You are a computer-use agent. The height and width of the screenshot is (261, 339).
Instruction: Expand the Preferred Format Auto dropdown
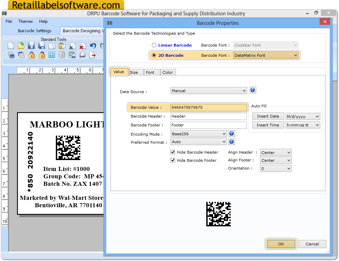[198, 142]
